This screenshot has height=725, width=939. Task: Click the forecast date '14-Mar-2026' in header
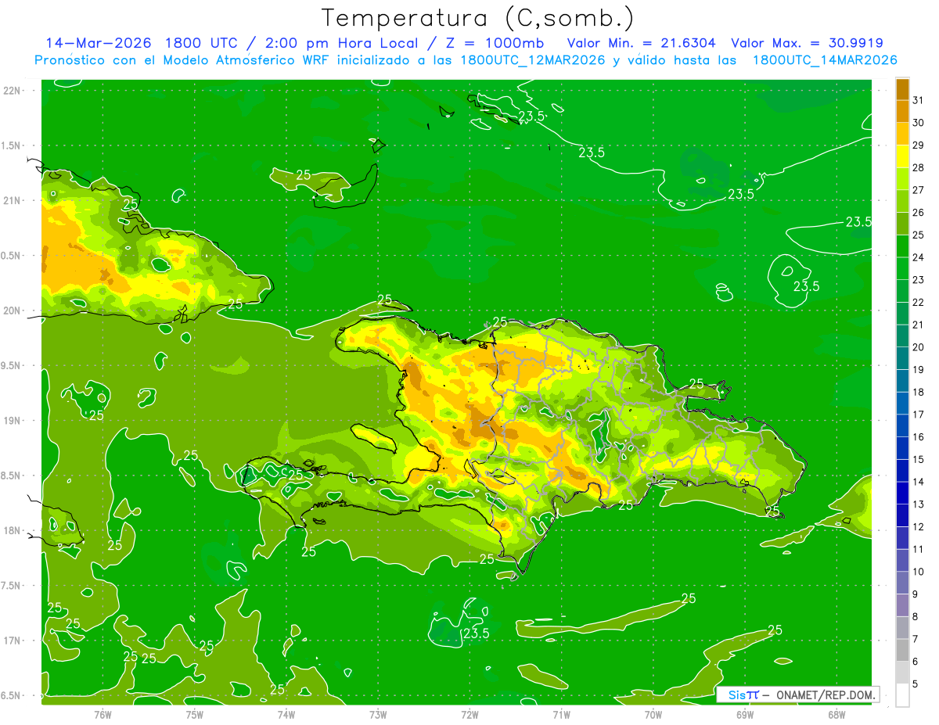[99, 43]
